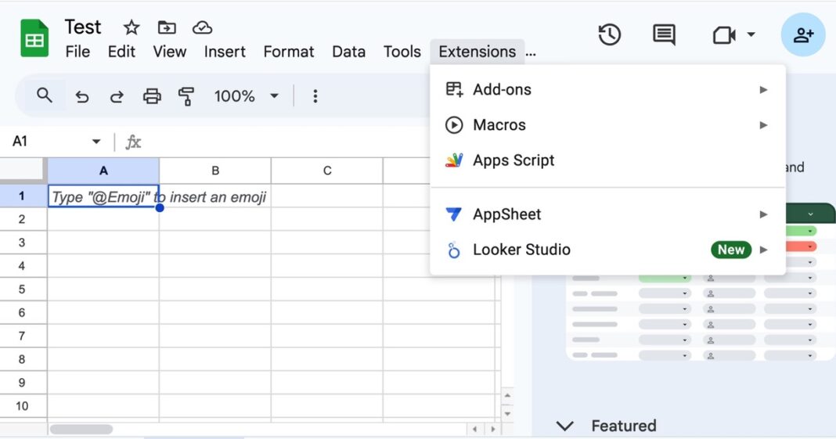
Task: Select row 5 header
Action: click(23, 290)
